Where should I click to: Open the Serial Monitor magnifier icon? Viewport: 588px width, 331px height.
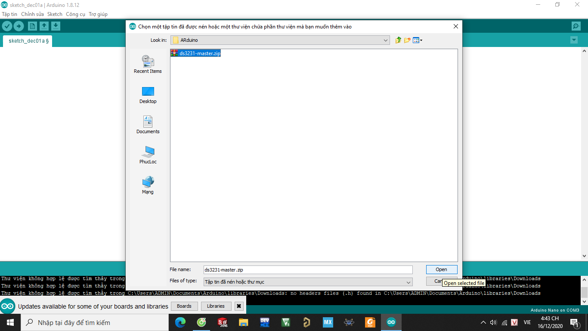576,26
